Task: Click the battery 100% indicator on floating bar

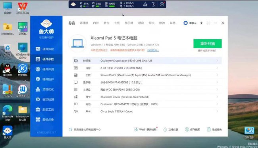Action: click(x=110, y=5)
